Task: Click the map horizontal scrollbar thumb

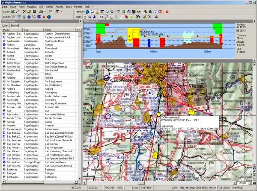Action: [141, 183]
